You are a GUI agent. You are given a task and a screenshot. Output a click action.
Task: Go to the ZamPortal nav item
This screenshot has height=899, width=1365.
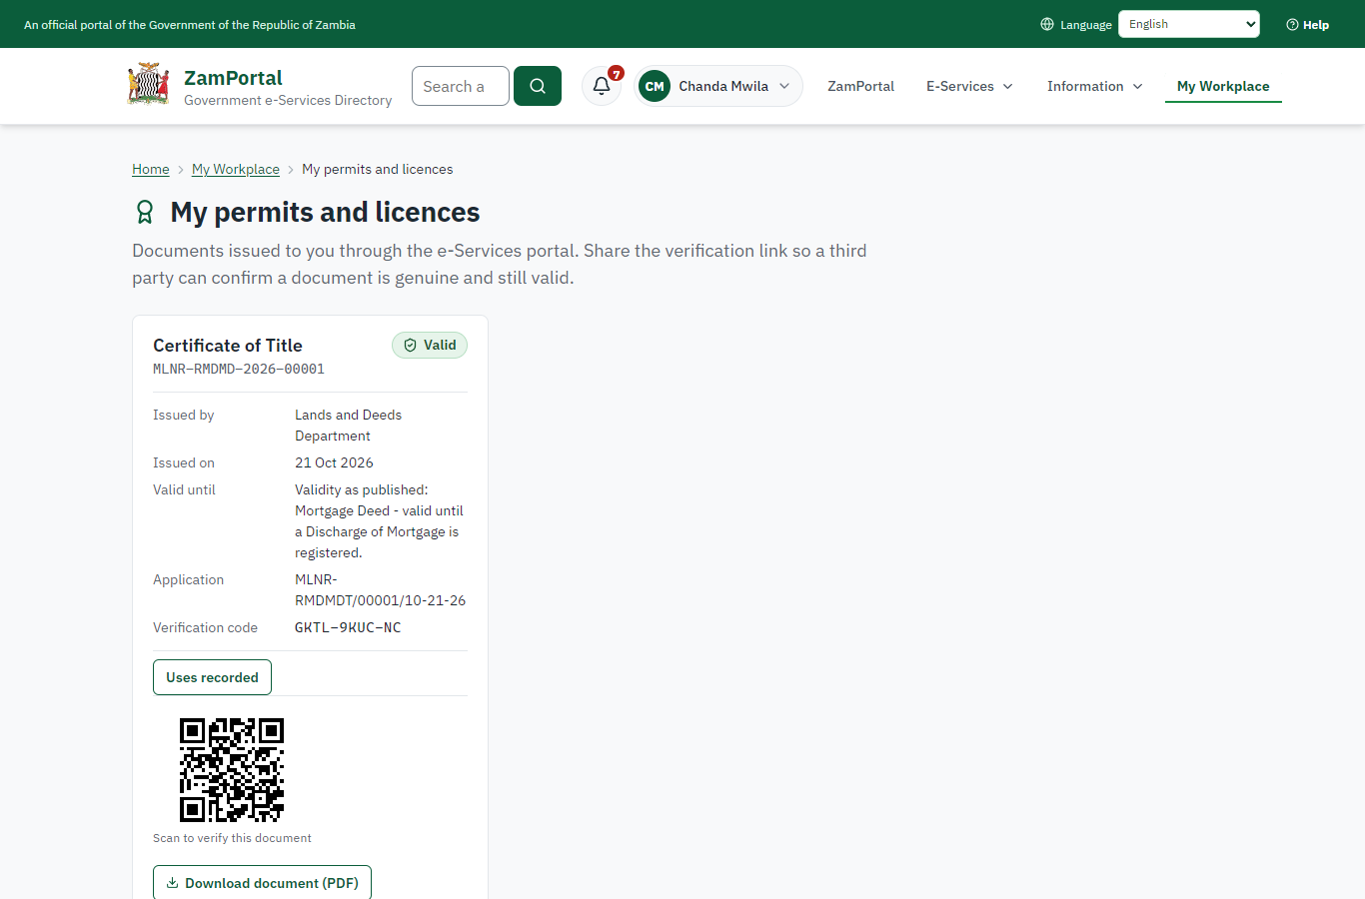tap(860, 86)
